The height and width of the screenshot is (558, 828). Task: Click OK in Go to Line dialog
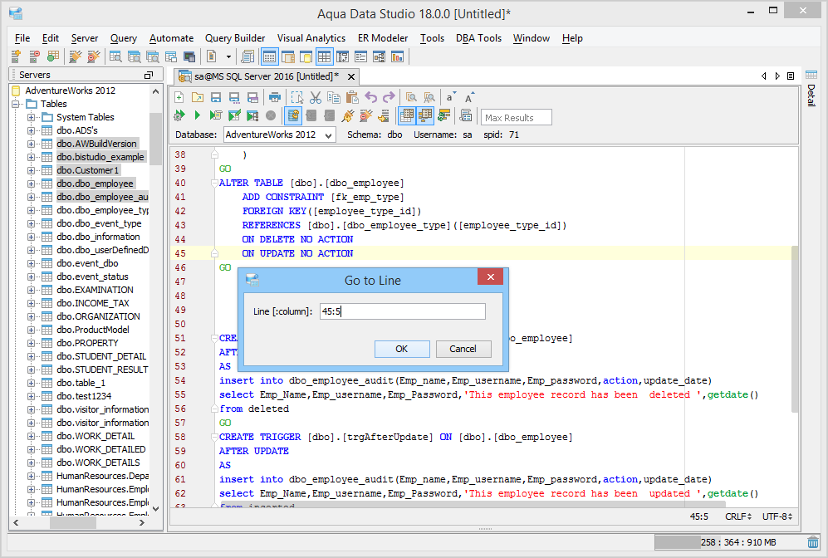401,349
